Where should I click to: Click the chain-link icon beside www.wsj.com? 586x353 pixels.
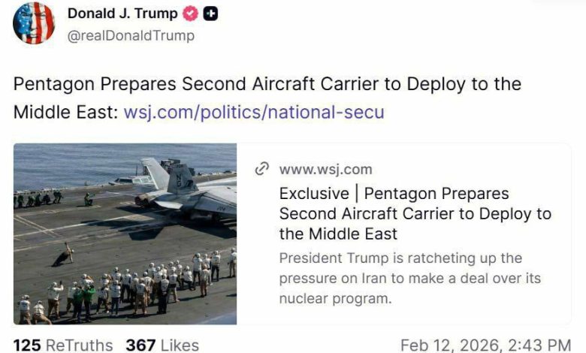click(262, 169)
